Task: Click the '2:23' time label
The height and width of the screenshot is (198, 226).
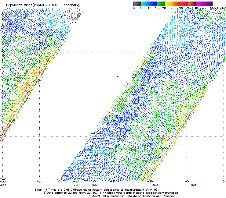Action: pyautogui.click(x=155, y=185)
